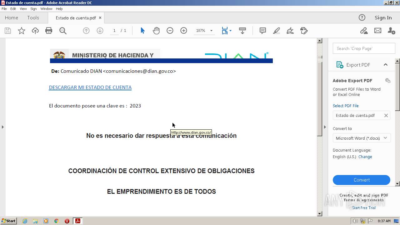The height and width of the screenshot is (225, 400).
Task: Switch to the Home tab
Action: (12, 17)
